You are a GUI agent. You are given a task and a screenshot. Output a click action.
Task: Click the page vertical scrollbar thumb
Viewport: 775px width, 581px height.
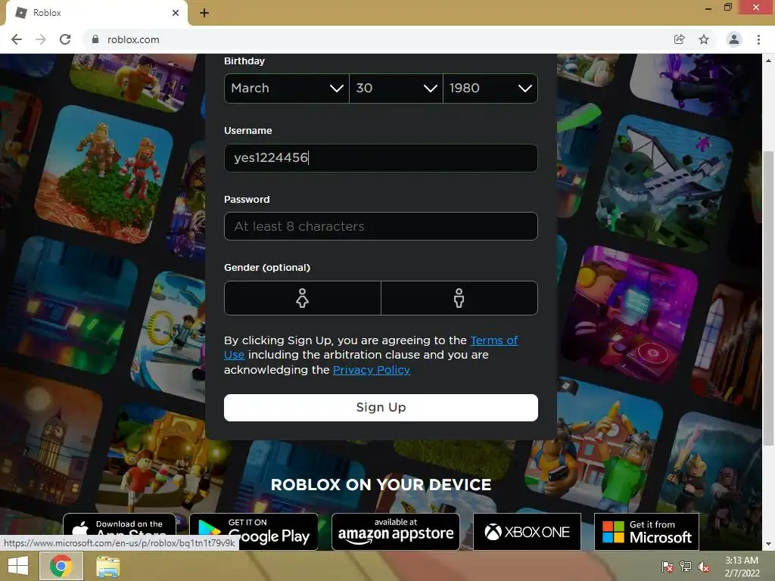tap(768, 299)
